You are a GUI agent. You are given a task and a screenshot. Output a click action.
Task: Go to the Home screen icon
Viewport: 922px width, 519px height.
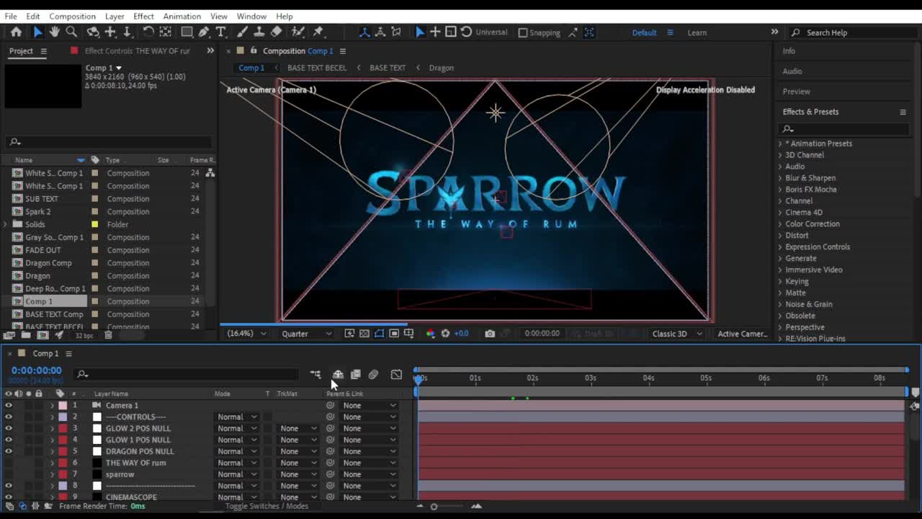(16, 32)
